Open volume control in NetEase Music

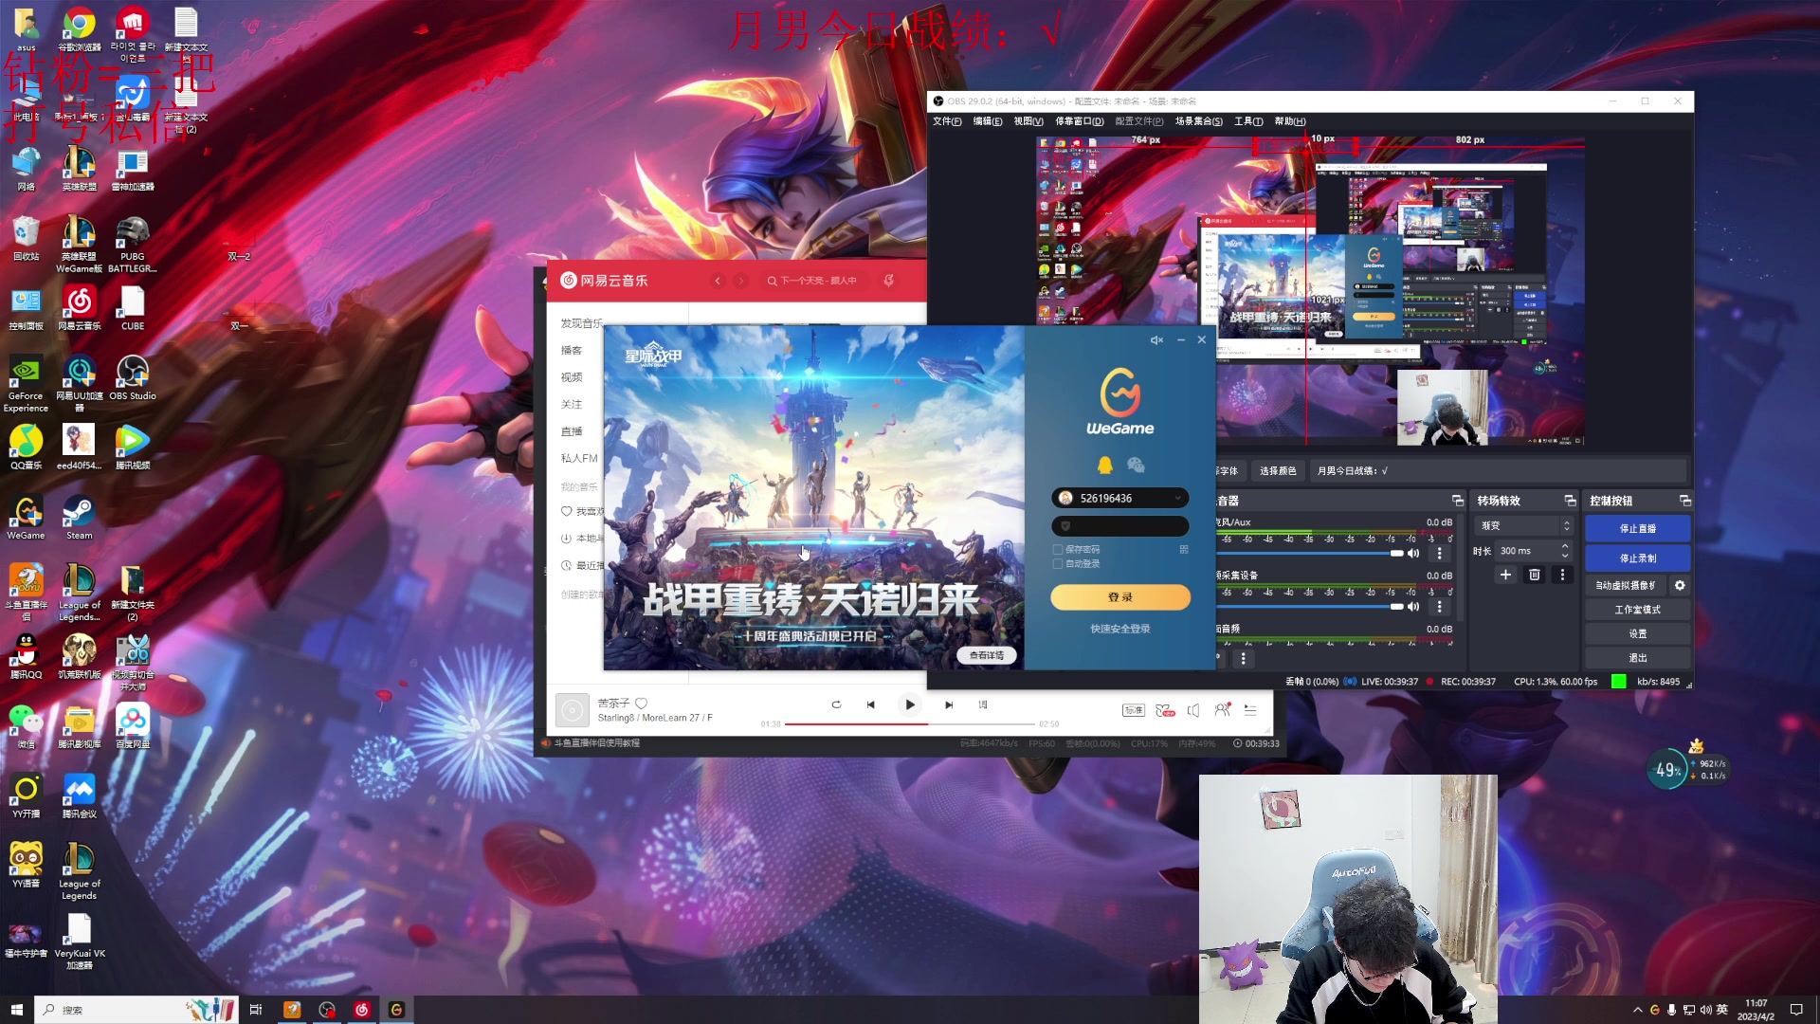pos(1193,710)
